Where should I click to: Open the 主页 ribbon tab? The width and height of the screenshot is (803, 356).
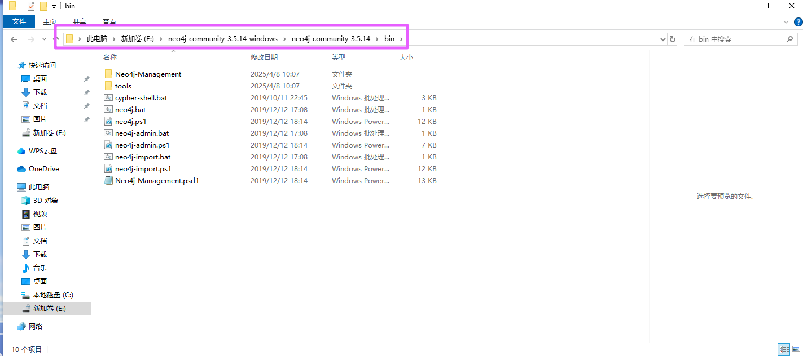[x=50, y=21]
